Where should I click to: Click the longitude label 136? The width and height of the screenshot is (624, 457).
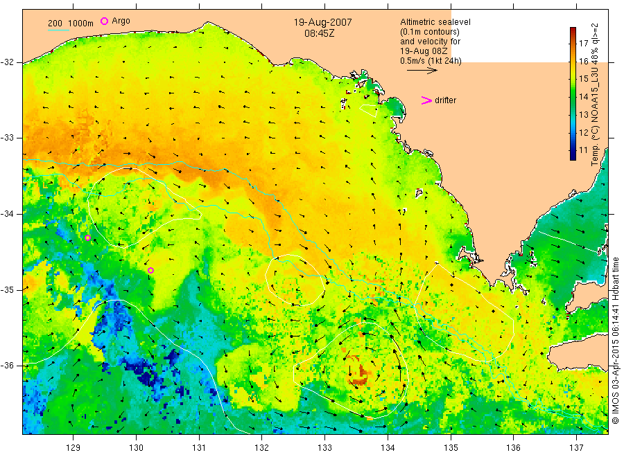[513, 448]
